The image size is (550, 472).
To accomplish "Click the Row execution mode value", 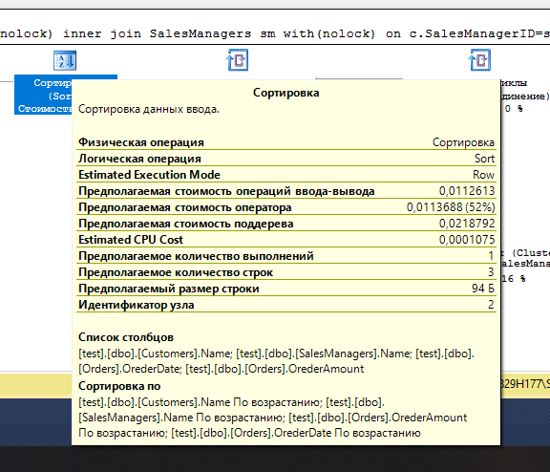I will coord(483,175).
